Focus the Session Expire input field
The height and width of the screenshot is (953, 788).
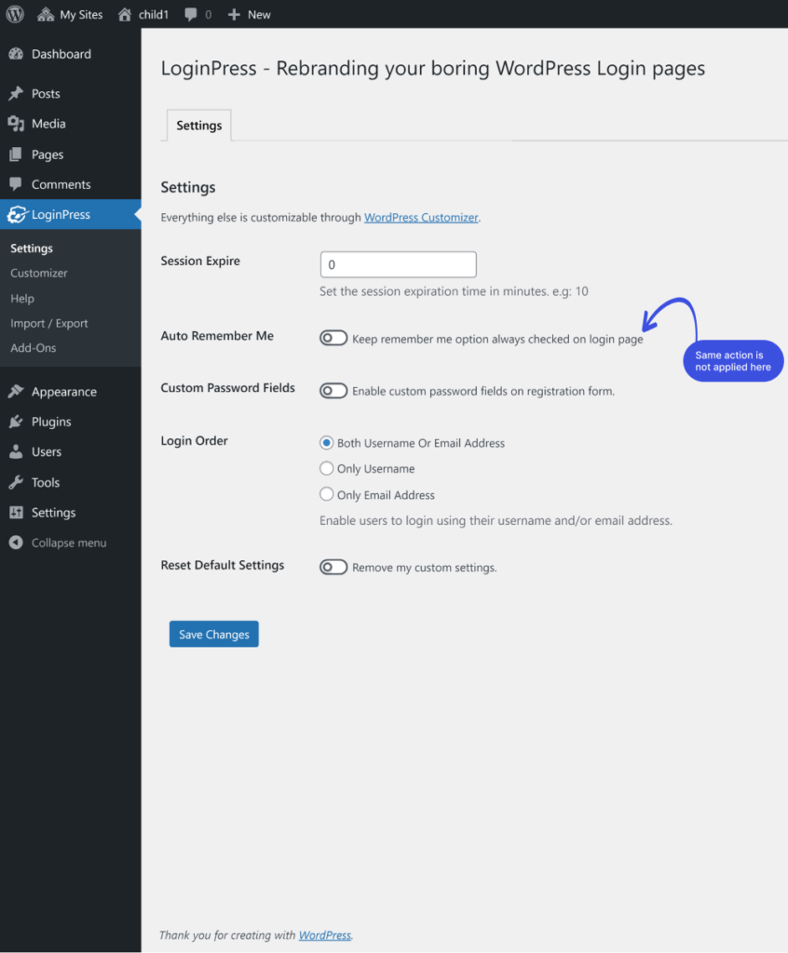(x=399, y=264)
